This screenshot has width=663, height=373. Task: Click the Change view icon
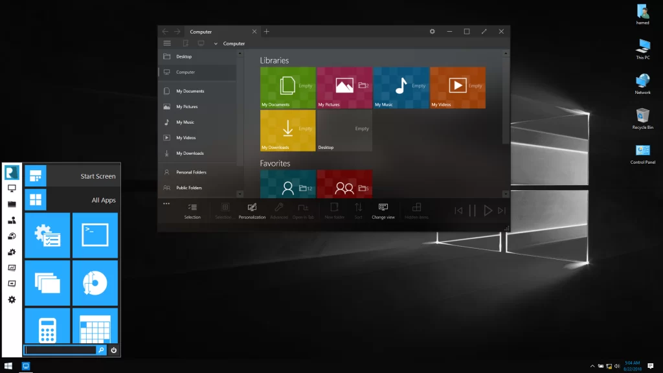383,210
